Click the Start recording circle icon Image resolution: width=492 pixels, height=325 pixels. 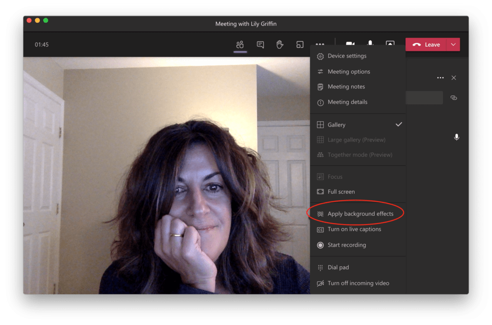320,245
